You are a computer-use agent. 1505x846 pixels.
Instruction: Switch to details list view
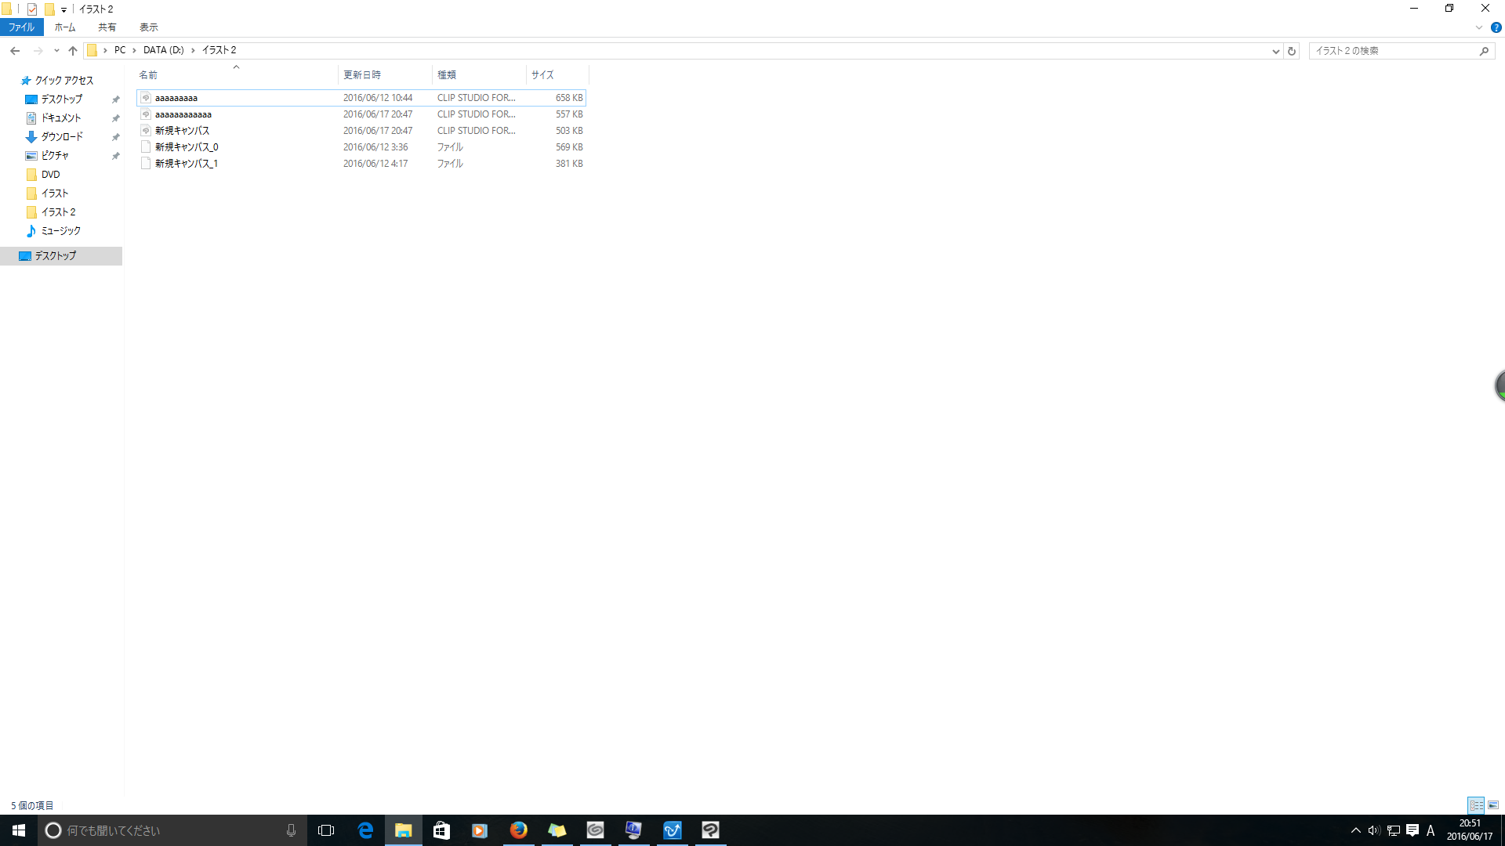(x=1476, y=805)
